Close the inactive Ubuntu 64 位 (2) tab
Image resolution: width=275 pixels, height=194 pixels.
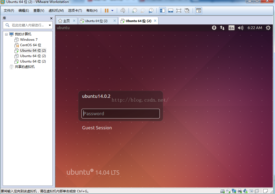[x=114, y=21]
